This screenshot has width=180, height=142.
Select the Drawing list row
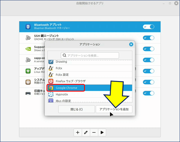(x=90, y=62)
